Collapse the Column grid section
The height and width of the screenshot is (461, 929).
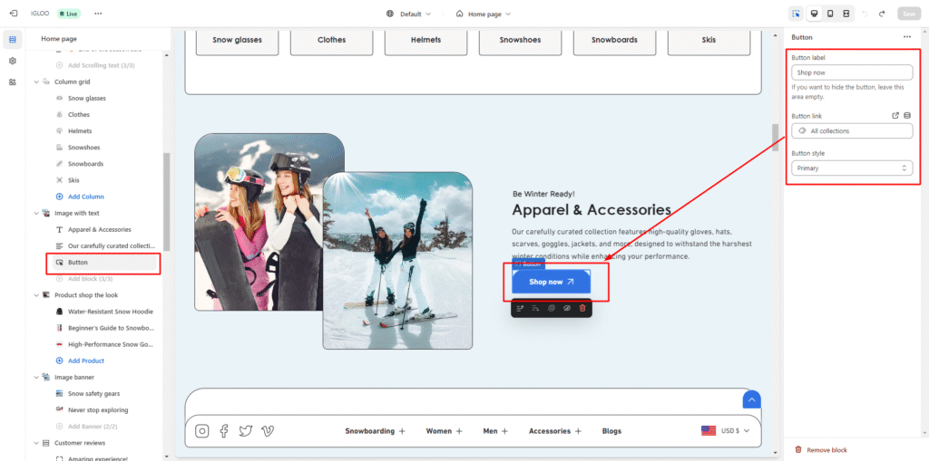[37, 82]
